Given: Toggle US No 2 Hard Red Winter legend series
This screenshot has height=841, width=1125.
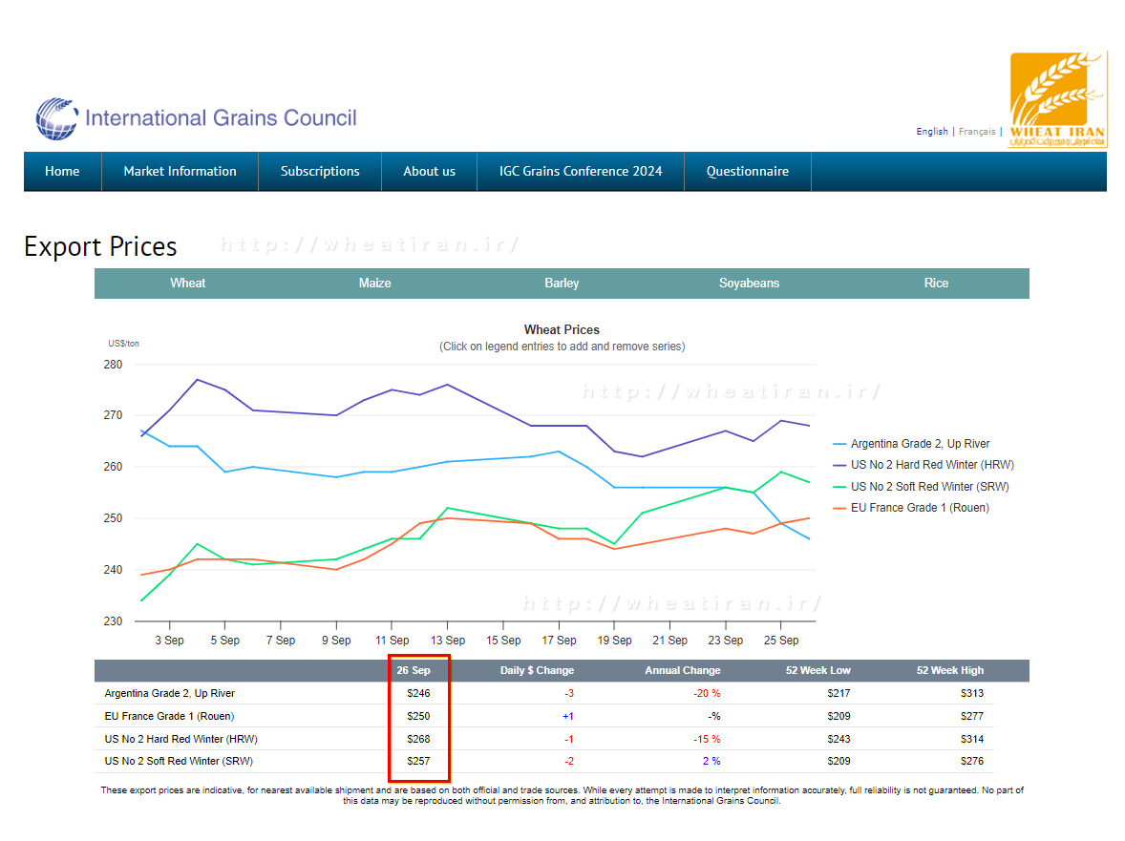Looking at the screenshot, I should point(923,465).
